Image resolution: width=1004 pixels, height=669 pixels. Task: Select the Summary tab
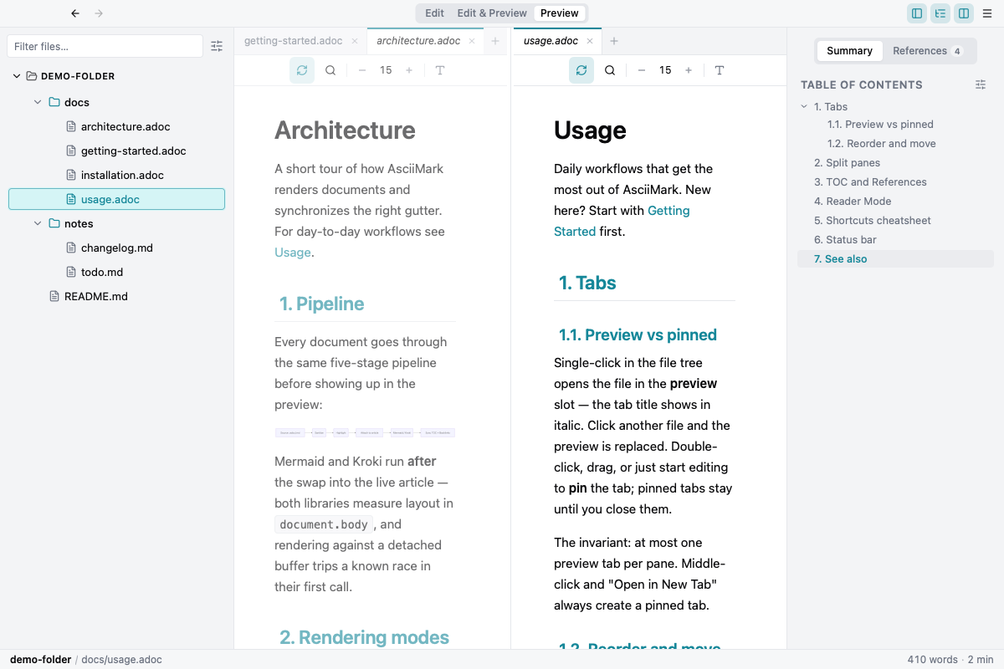849,51
